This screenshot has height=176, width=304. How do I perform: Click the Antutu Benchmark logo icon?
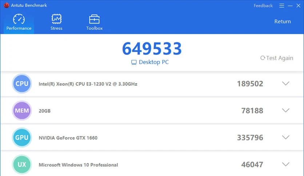click(7, 5)
